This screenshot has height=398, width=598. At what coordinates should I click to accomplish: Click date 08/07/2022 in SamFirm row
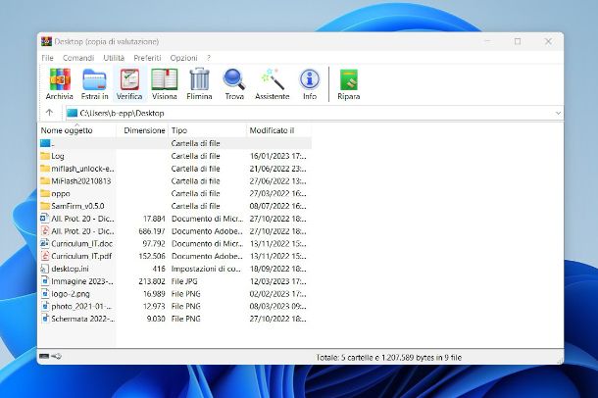click(277, 206)
